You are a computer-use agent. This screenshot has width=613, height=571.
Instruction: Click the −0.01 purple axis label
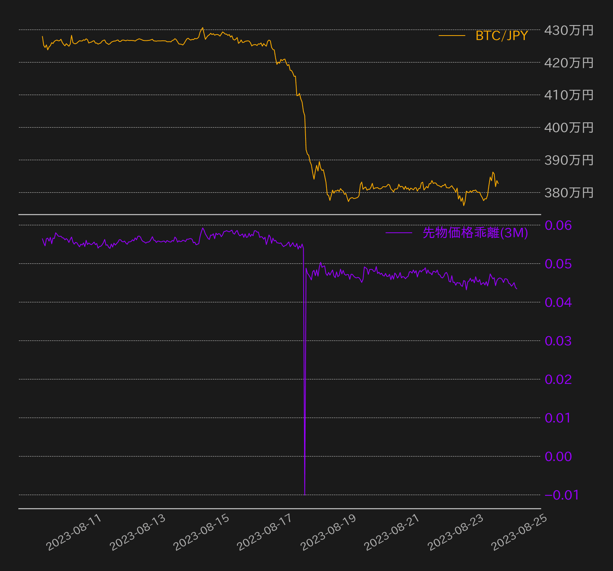[x=562, y=495]
